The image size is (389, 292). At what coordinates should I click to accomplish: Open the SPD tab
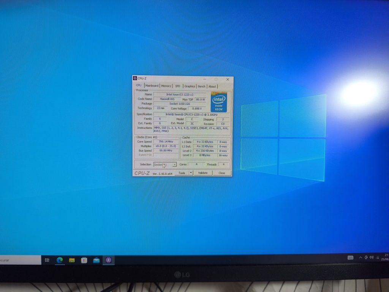(x=178, y=86)
